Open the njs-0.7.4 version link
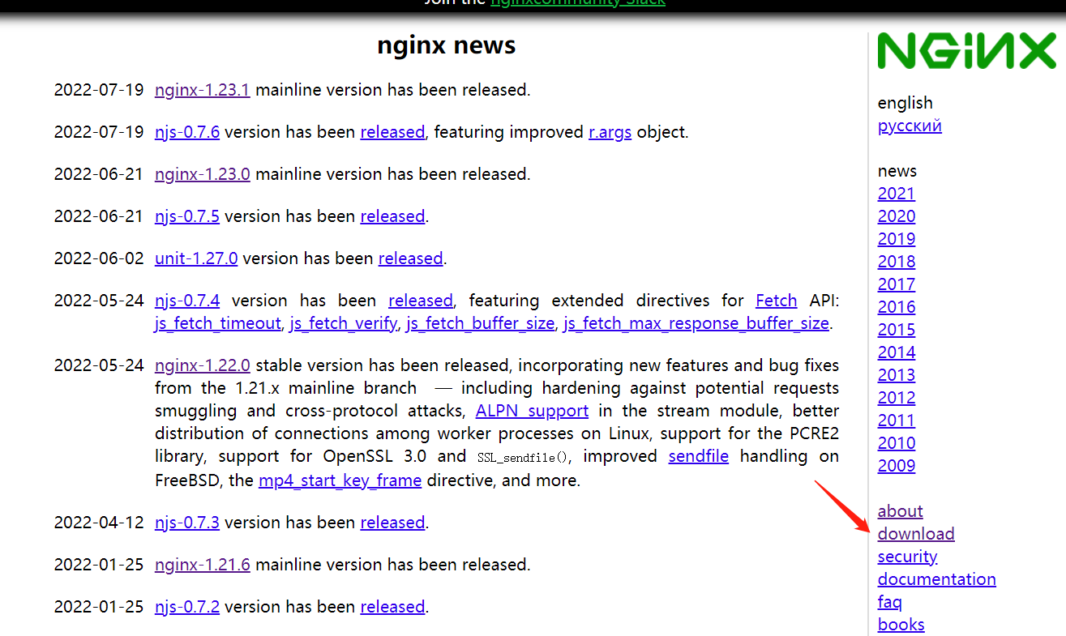 187,301
